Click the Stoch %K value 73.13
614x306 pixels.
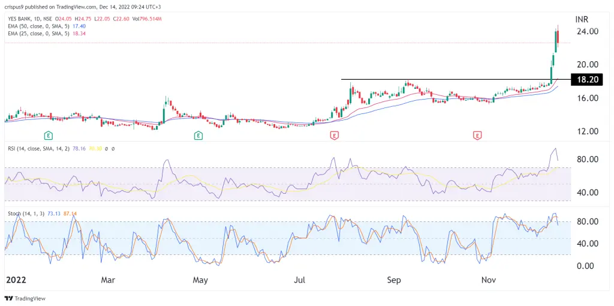pyautogui.click(x=53, y=214)
